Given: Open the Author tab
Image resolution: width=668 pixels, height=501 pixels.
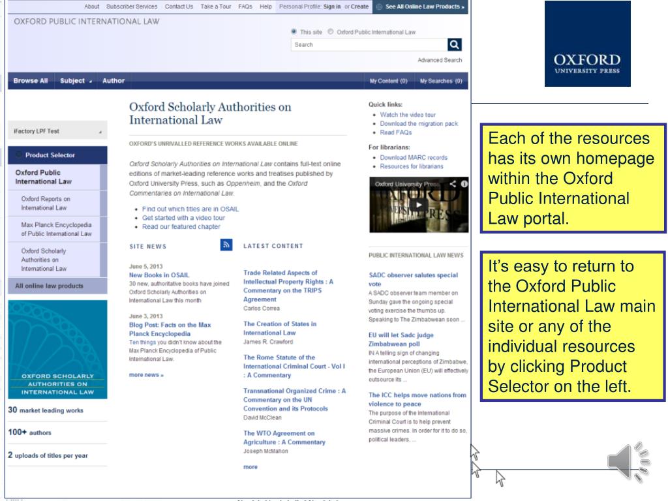Looking at the screenshot, I should tap(114, 80).
